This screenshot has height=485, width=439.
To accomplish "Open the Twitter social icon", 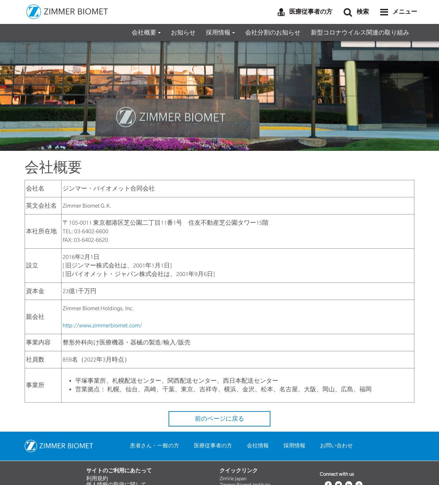I will (338, 484).
